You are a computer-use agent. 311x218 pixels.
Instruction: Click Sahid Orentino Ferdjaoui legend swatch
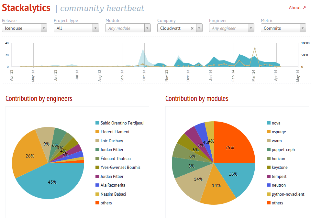[97, 123]
